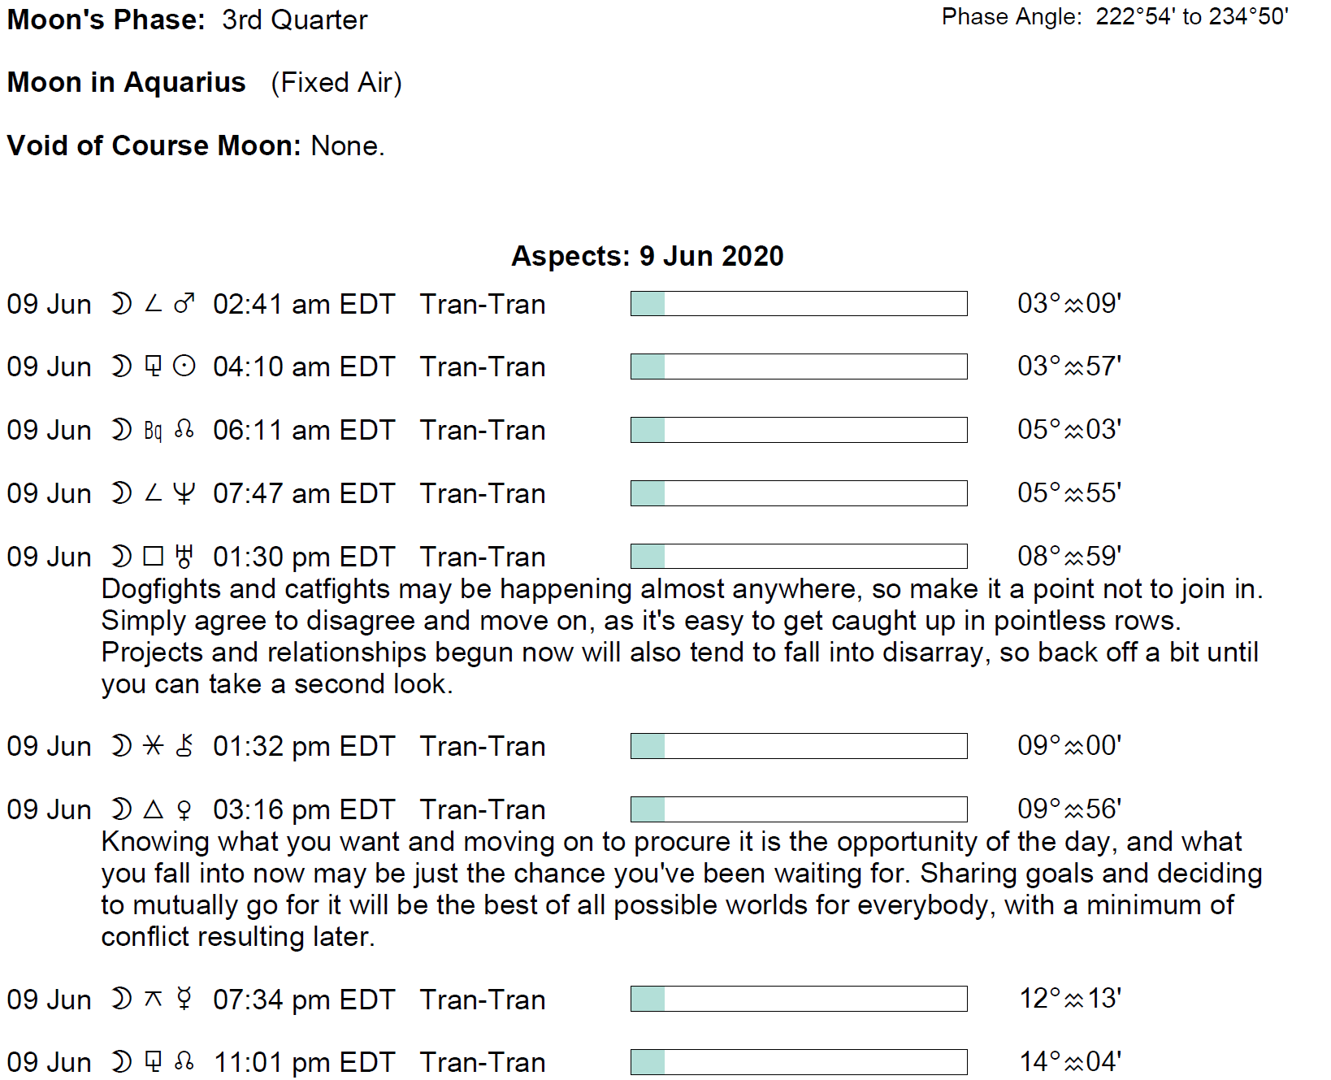1331x1080 pixels.
Task: Select the Uranus glyph in the 01:30 pm row
Action: coord(184,557)
